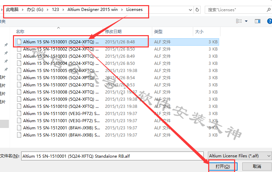The width and height of the screenshot is (272, 172).
Task: Expand the chevron after 办公 (G:)
Action: click(47, 10)
